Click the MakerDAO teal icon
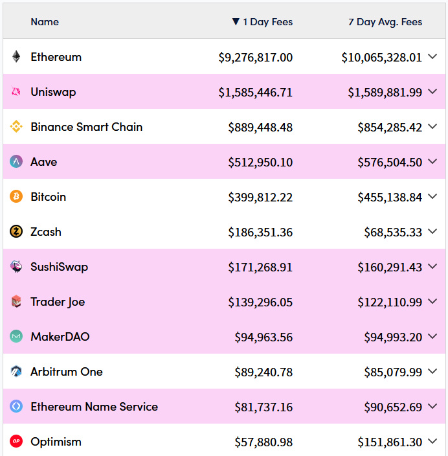The height and width of the screenshot is (456, 448). pos(16,337)
